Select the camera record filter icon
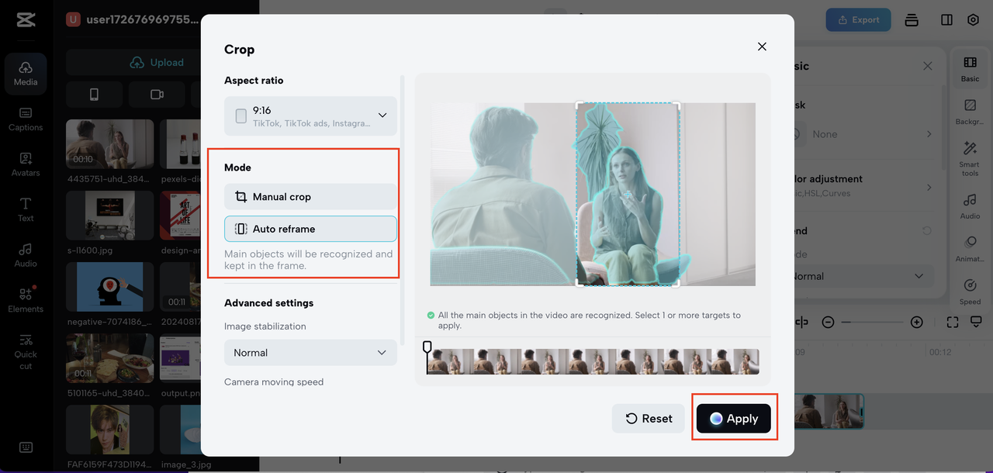 click(157, 94)
